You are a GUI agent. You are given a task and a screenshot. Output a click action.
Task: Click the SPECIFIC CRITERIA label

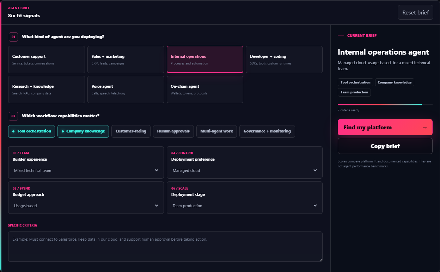click(23, 225)
